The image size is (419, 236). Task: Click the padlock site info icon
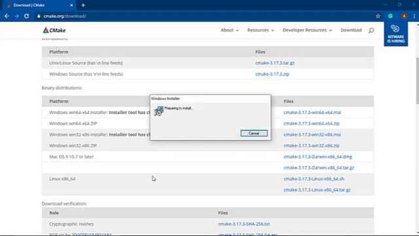(39, 16)
